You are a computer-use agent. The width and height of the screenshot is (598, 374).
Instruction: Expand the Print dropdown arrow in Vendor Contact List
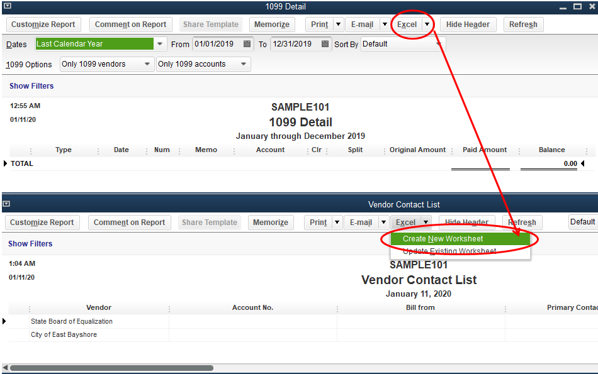pyautogui.click(x=337, y=222)
